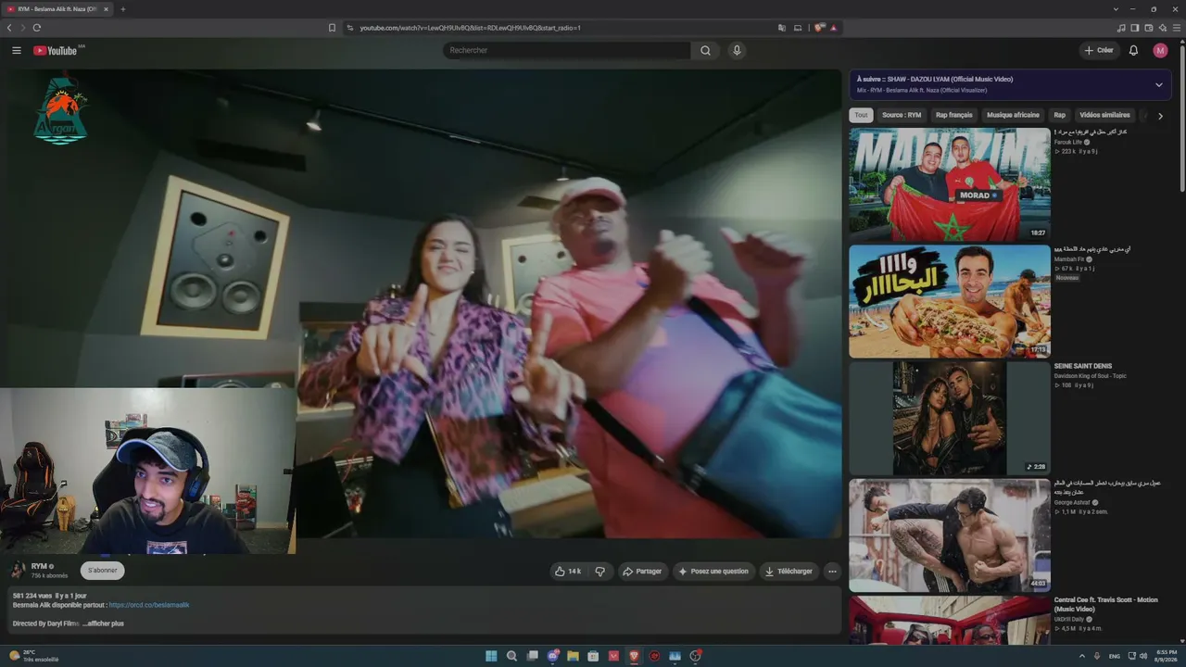Open the YouTube guide hamburger menu
This screenshot has height=667, width=1186.
[17, 50]
